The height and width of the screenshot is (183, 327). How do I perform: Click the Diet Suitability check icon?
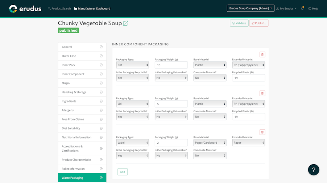coord(101,128)
